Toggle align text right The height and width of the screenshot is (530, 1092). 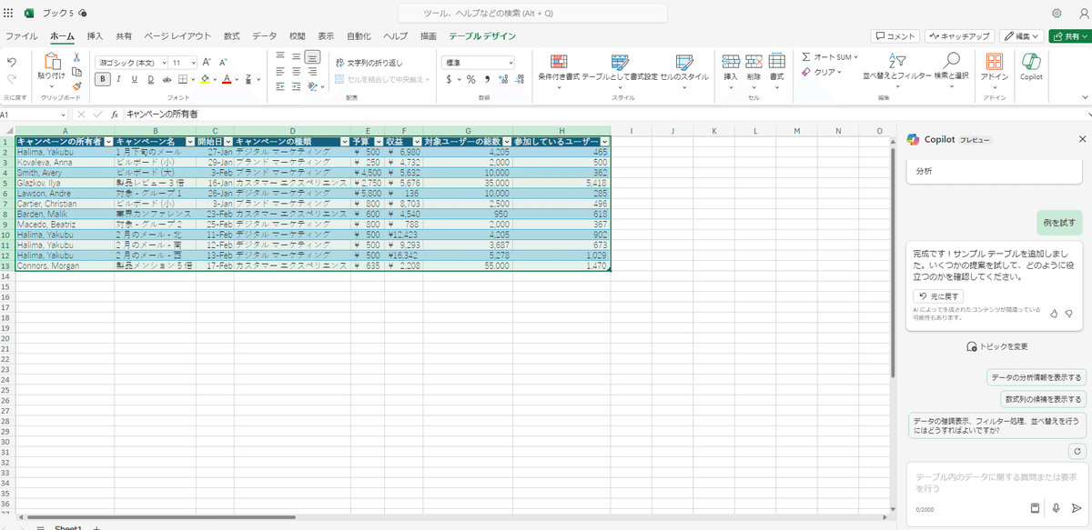point(312,71)
